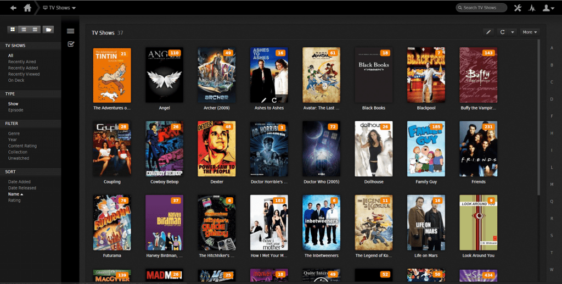Screen dimensions: 562x284
Task: Expand the Collection filter
Action: point(18,152)
